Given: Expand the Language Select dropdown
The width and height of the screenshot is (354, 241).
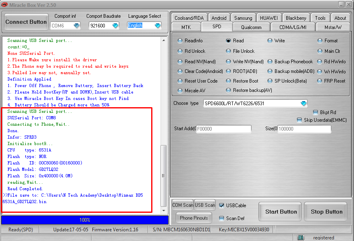Looking at the screenshot, I should point(158,25).
